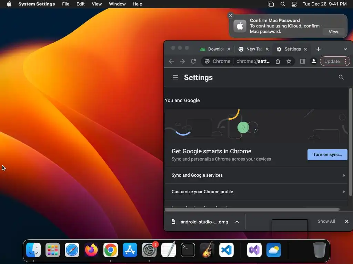Screen dimensions: 353x264
Task: Click the vertical scrollbar in Chrome settings
Action: [x=350, y=142]
